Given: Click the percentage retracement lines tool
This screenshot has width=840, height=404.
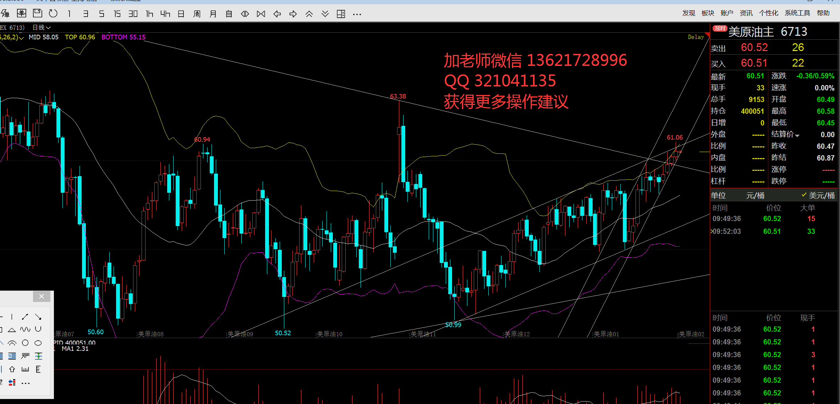Looking at the screenshot, I should 12,356.
